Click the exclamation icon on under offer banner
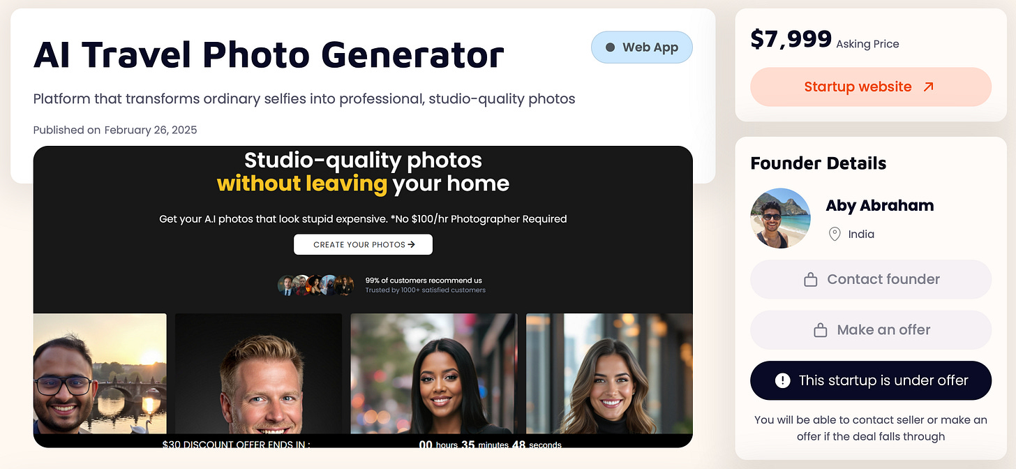This screenshot has height=469, width=1016. 782,380
